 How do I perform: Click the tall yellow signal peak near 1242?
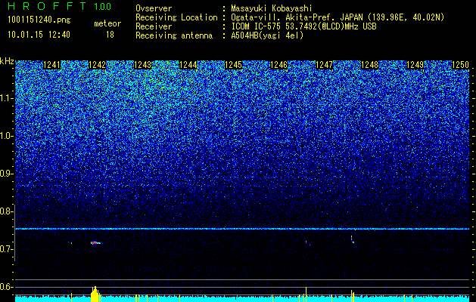tap(95, 294)
